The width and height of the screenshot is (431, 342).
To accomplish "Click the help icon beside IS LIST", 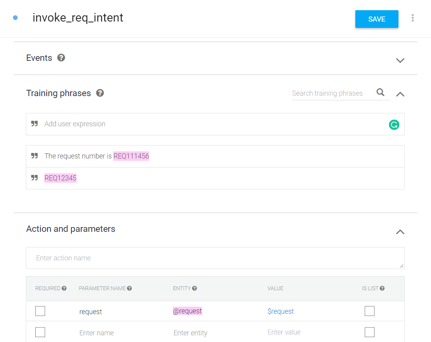I will tap(382, 288).
